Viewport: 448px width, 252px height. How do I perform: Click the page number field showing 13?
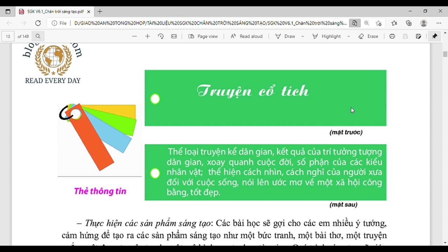tap(8, 36)
